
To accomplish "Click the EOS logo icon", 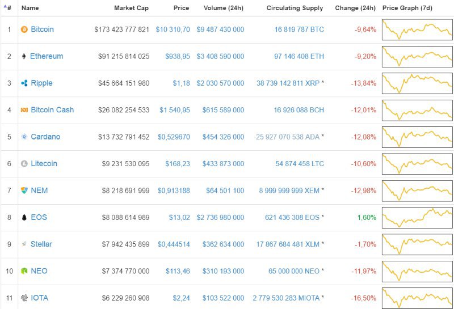I will pyautogui.click(x=24, y=217).
